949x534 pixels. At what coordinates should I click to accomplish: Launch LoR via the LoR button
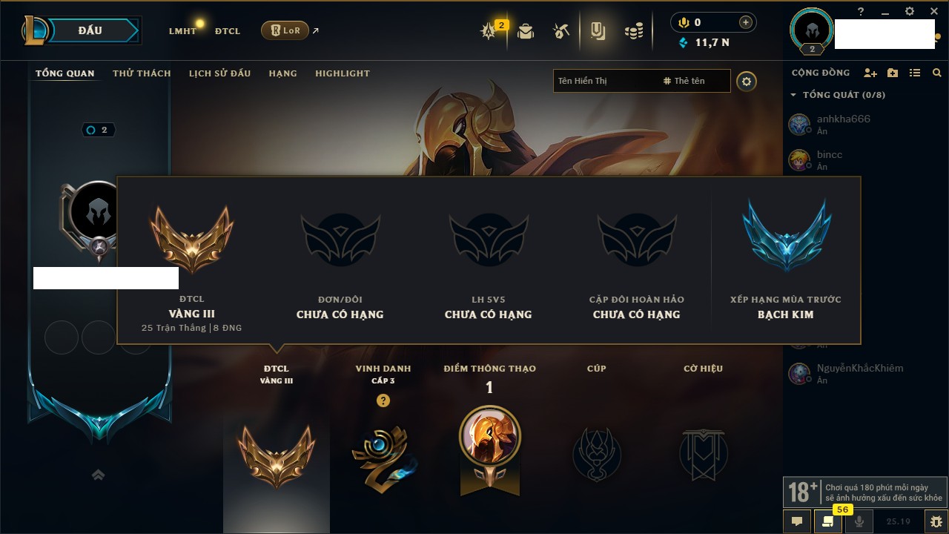[285, 30]
